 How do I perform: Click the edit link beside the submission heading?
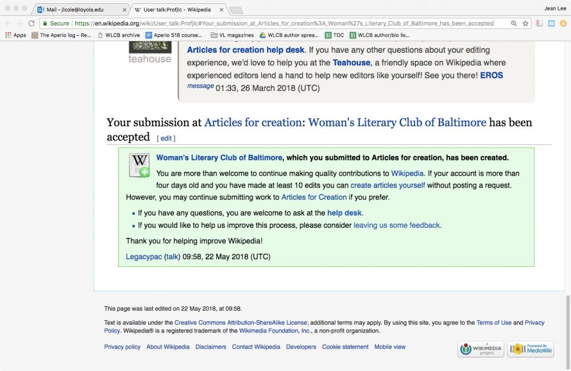166,138
